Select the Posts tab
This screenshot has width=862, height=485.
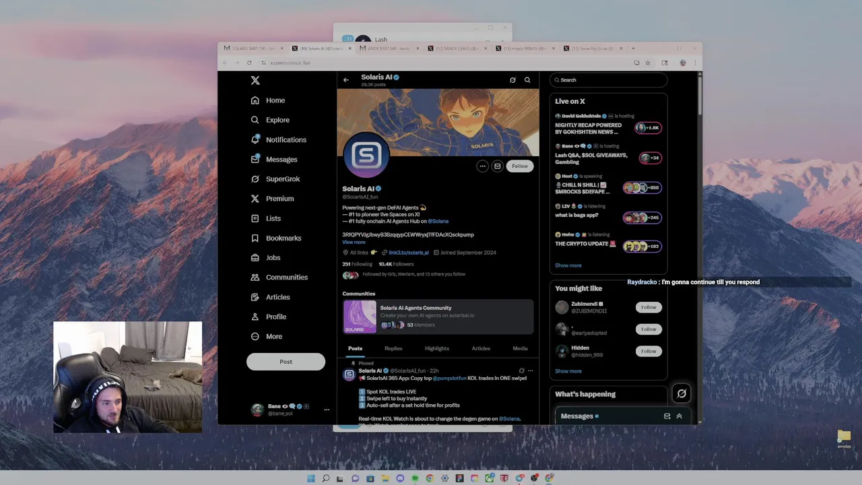pos(355,348)
